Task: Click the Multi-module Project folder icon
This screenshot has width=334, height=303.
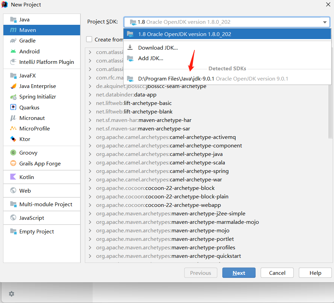Action: pos(13,204)
